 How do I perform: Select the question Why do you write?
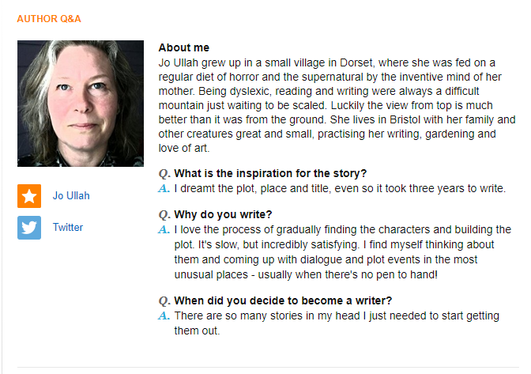(223, 215)
